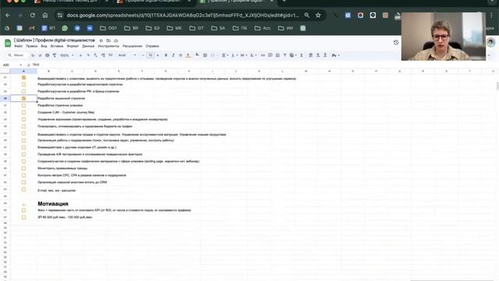Open the Расширения menu

pos(133,46)
